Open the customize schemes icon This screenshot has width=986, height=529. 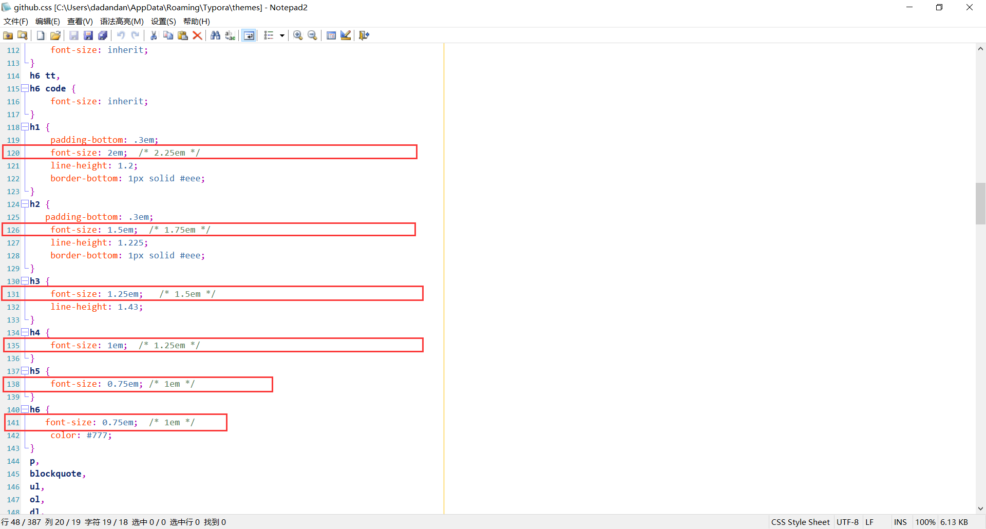click(x=346, y=35)
